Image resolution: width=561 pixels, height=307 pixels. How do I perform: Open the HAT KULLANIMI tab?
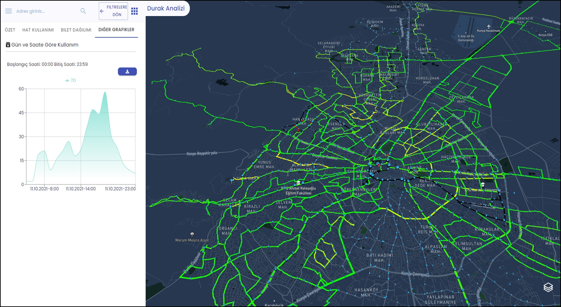(x=38, y=30)
